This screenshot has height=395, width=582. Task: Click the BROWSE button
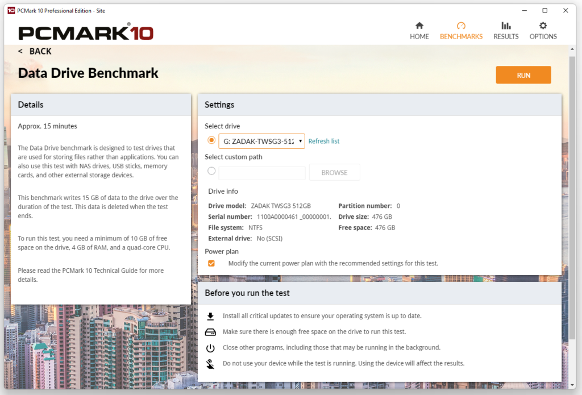[x=334, y=173]
